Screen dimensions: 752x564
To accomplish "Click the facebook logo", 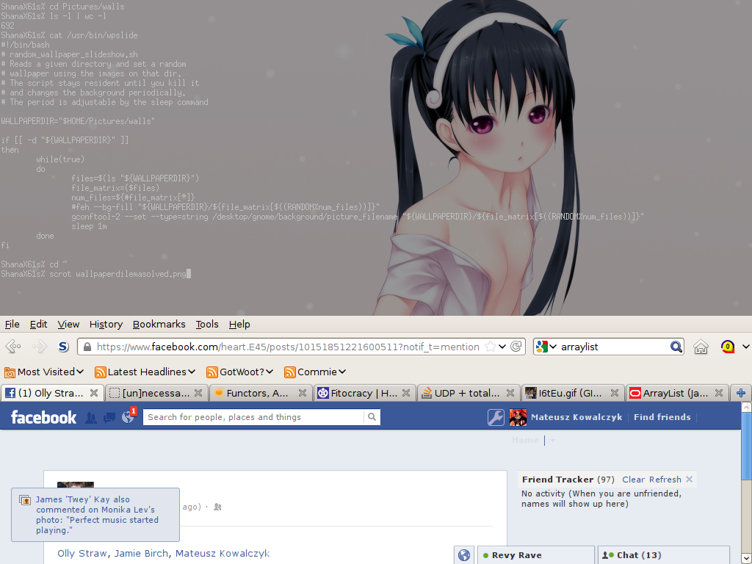I will click(43, 417).
